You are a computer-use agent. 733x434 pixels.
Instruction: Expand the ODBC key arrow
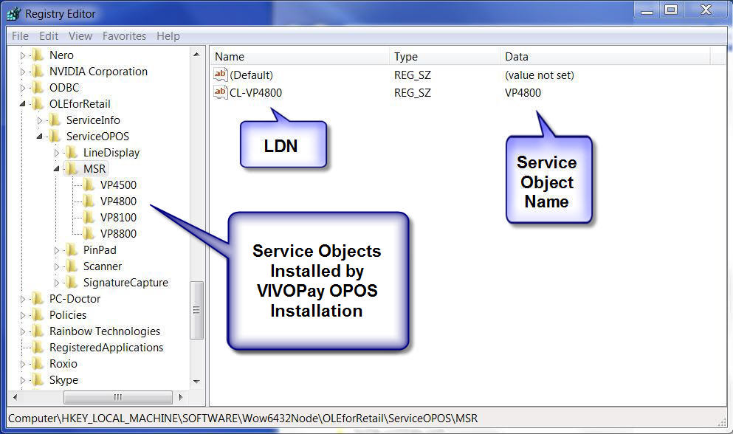click(22, 88)
